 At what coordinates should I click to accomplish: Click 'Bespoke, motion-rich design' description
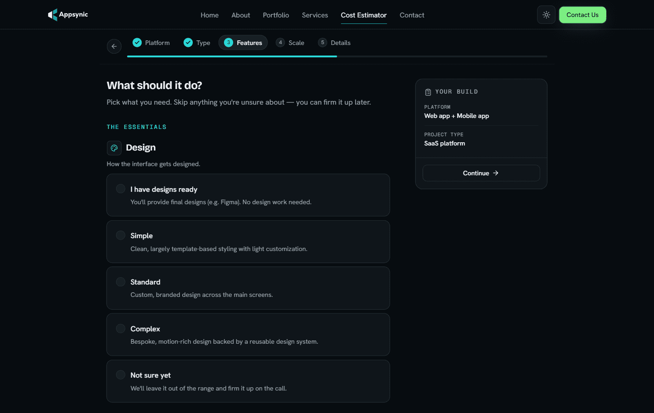click(x=224, y=341)
